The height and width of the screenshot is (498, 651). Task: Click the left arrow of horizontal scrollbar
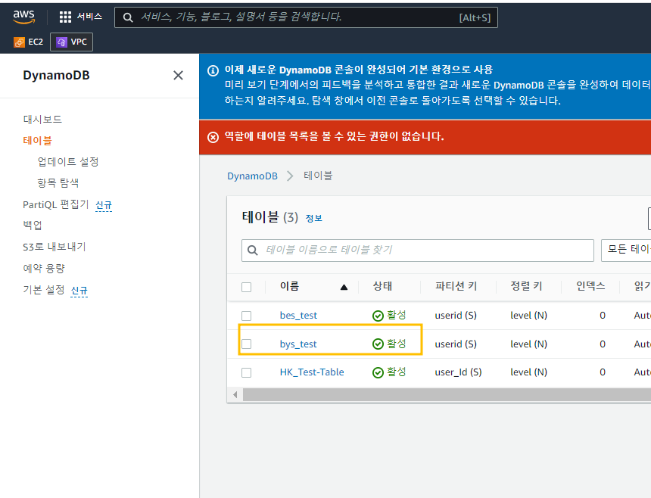coord(235,394)
